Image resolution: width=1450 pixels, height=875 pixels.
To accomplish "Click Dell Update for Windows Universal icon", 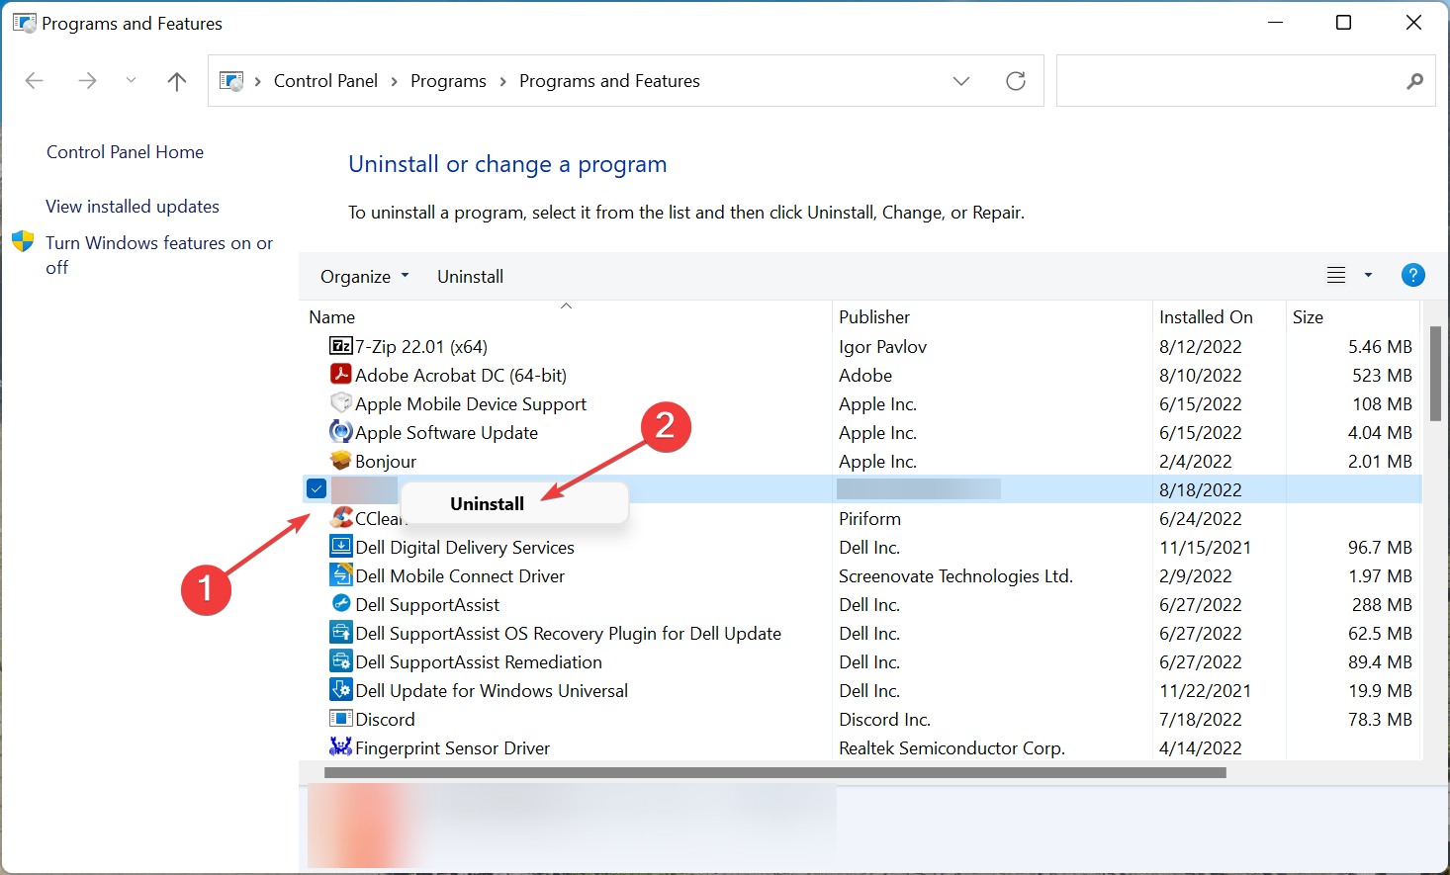I will (340, 690).
